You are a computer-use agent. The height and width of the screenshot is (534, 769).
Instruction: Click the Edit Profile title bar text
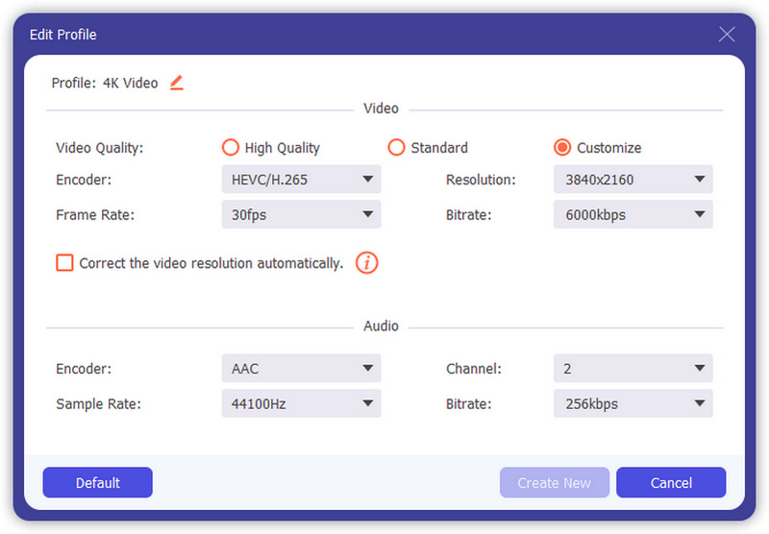point(63,35)
